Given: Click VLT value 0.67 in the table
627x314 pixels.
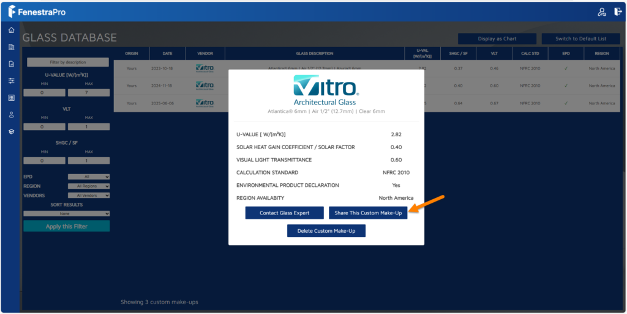Looking at the screenshot, I should (x=494, y=103).
